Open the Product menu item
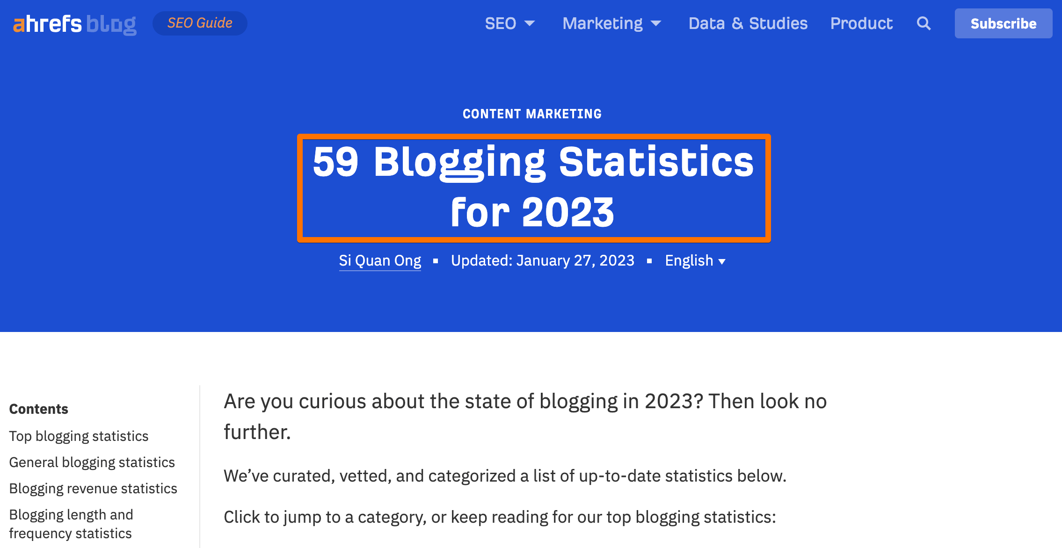Image resolution: width=1062 pixels, height=548 pixels. coord(861,23)
